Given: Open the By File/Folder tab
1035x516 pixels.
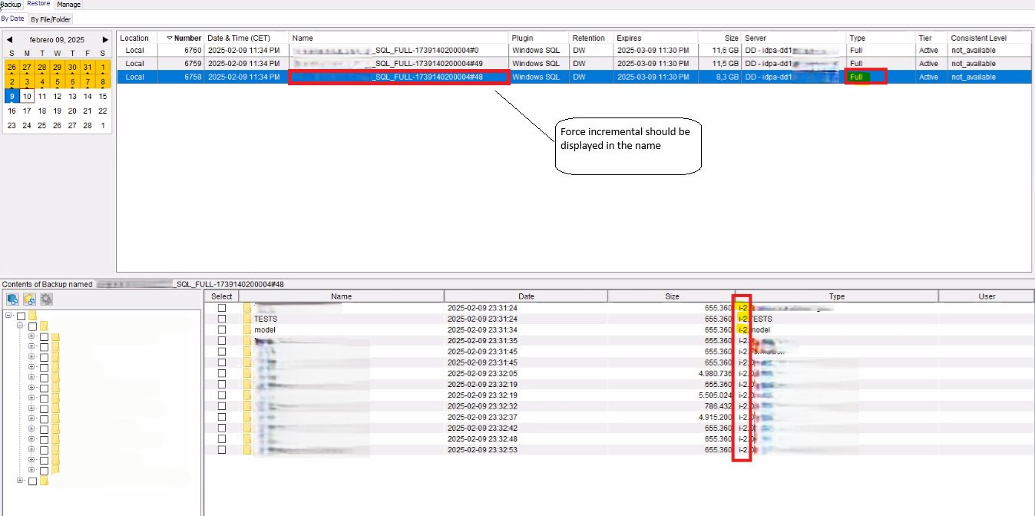Looking at the screenshot, I should pos(49,18).
